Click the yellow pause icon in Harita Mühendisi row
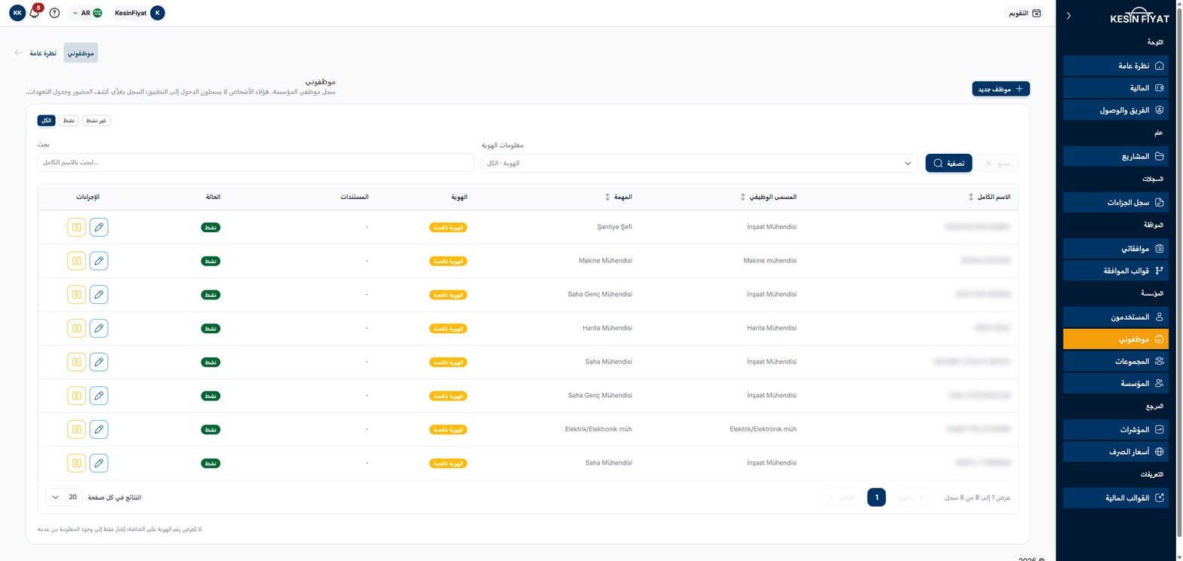The height and width of the screenshot is (561, 1183). click(x=76, y=328)
